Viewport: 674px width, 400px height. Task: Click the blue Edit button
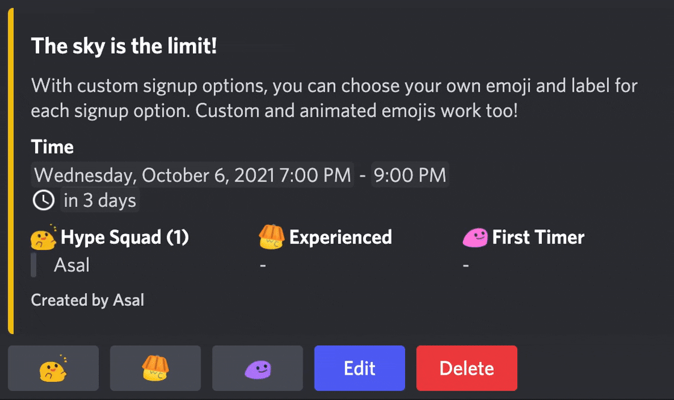point(359,368)
